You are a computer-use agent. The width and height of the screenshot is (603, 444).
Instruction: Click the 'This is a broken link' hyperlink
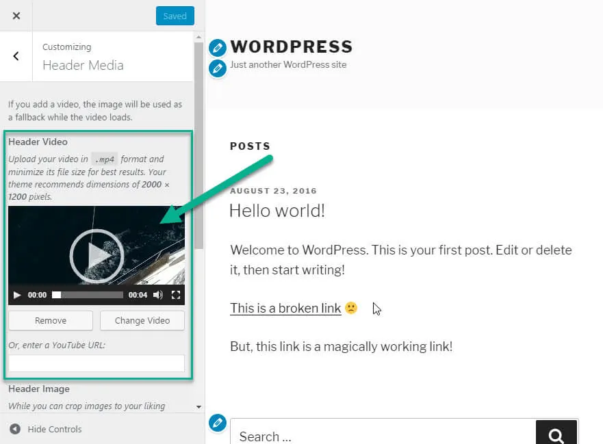tap(285, 308)
